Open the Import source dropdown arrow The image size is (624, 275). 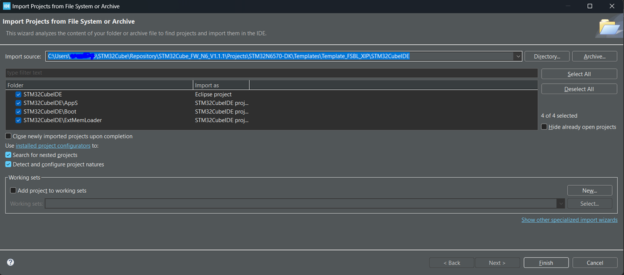pos(518,56)
